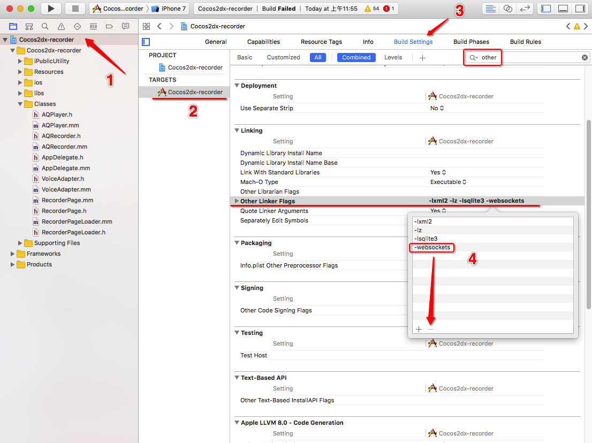
Task: Go back in editor history
Action: (160, 26)
